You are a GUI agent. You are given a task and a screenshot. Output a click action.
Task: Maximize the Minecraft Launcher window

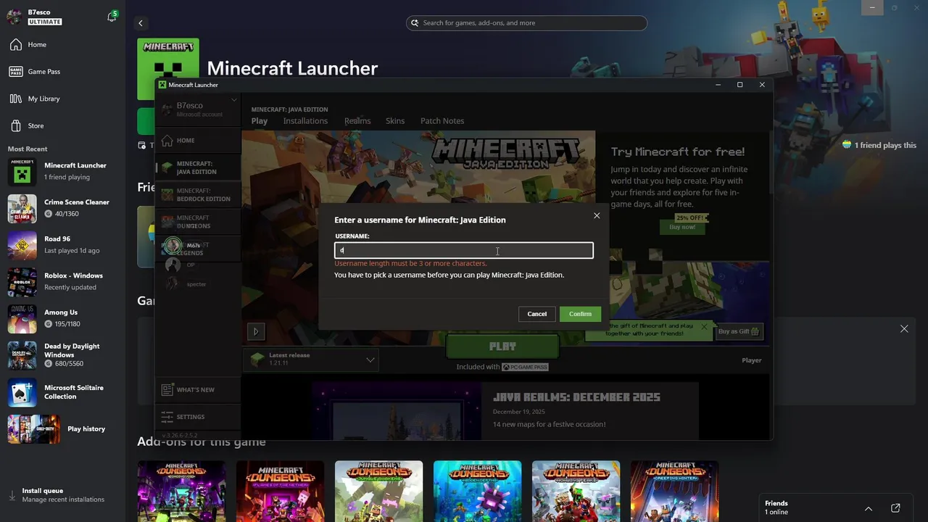tap(739, 85)
